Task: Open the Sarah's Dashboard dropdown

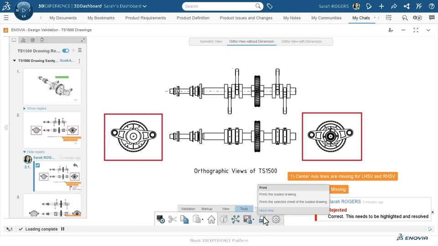Action: tap(145, 6)
